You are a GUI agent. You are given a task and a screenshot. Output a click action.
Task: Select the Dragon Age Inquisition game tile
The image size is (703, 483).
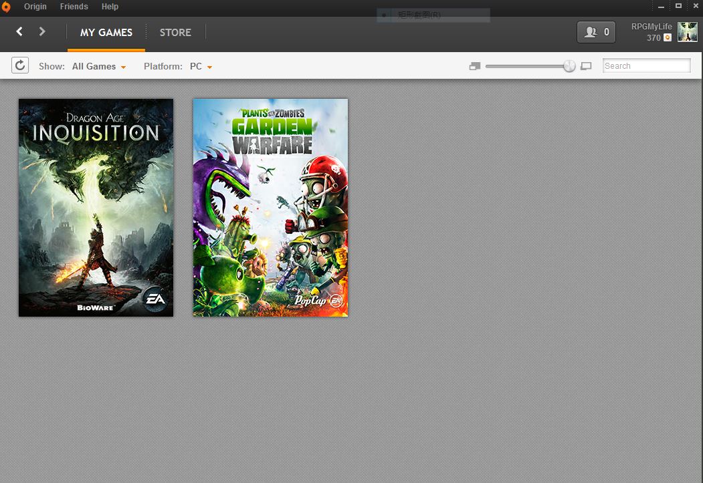coord(96,208)
